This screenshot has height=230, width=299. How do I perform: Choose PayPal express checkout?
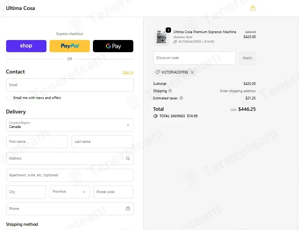(x=70, y=46)
